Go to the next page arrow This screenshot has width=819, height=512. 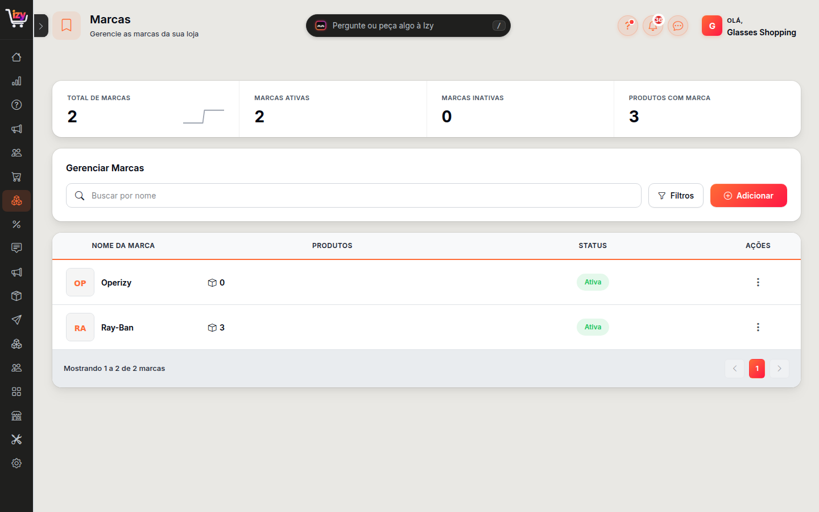tap(779, 369)
